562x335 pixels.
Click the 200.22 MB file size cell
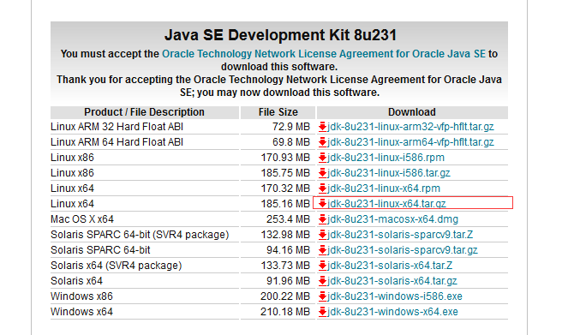point(285,296)
